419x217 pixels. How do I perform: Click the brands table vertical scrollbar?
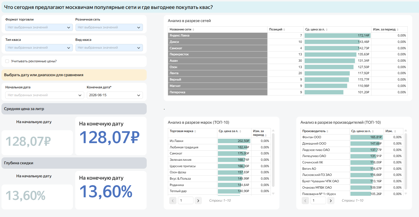[273, 160]
